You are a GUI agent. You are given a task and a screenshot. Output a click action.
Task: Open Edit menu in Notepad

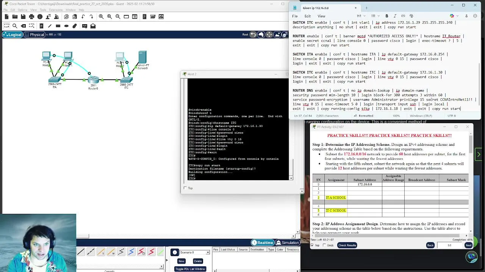click(x=308, y=16)
